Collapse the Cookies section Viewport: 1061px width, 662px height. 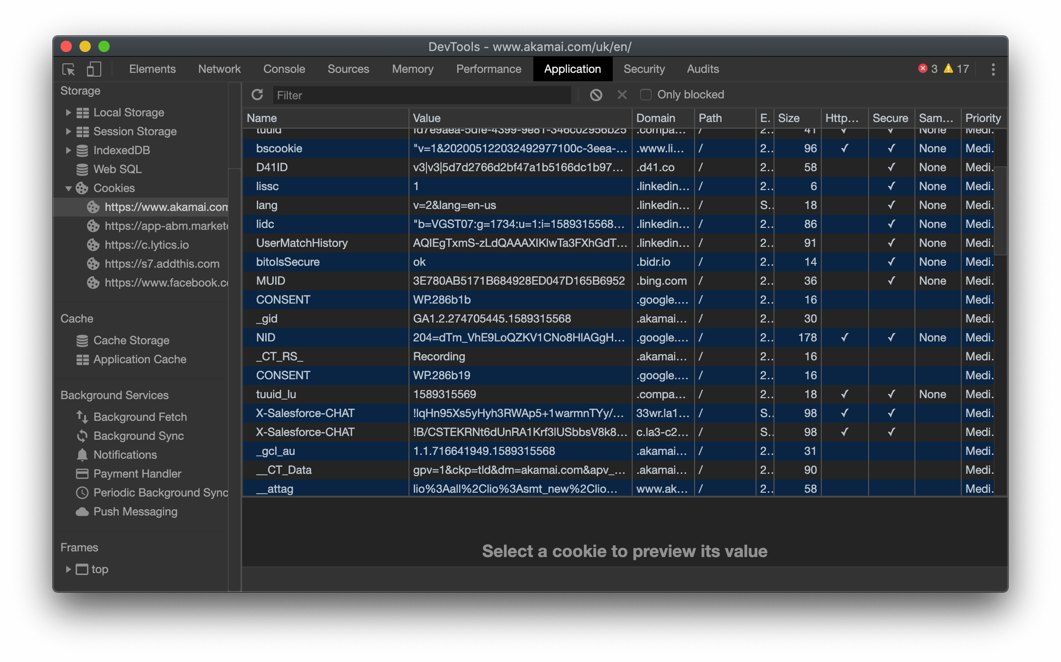[68, 188]
